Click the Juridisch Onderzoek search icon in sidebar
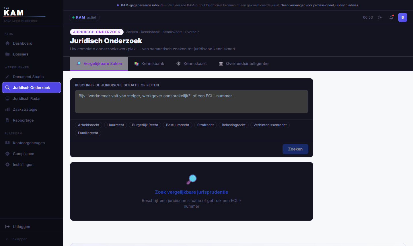 pyautogui.click(x=7, y=88)
